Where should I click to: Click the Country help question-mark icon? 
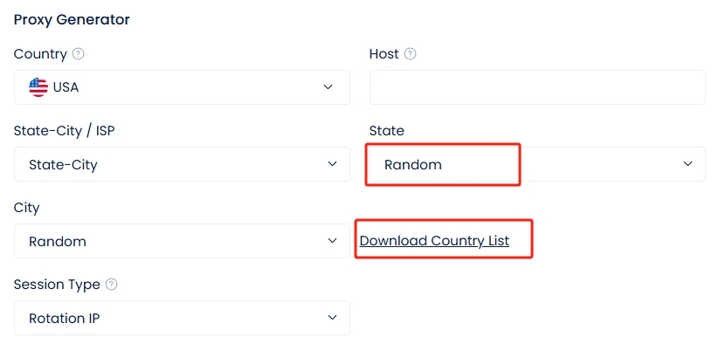(x=79, y=54)
